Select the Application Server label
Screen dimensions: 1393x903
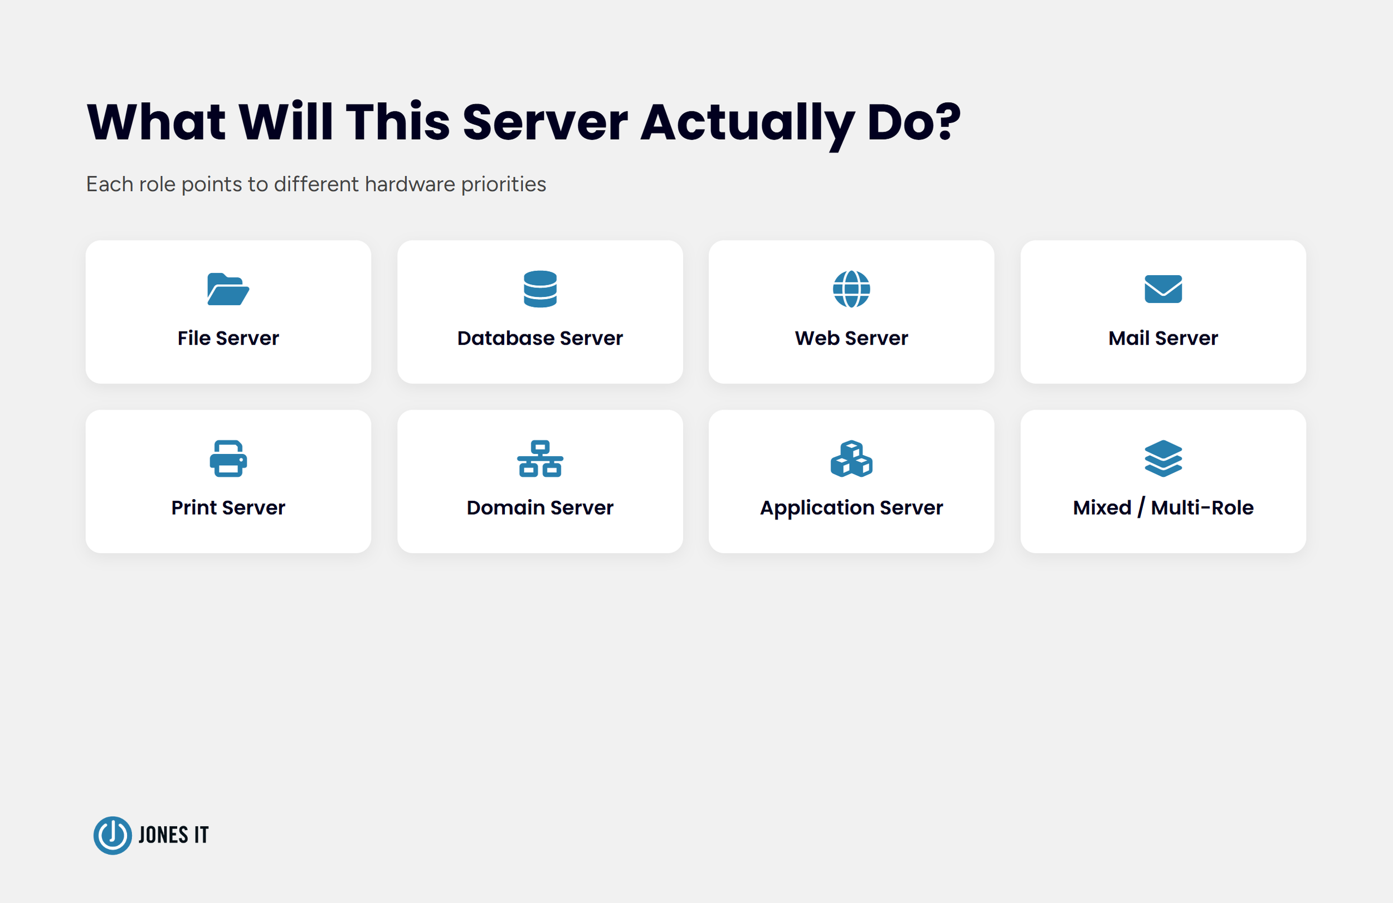tap(851, 508)
